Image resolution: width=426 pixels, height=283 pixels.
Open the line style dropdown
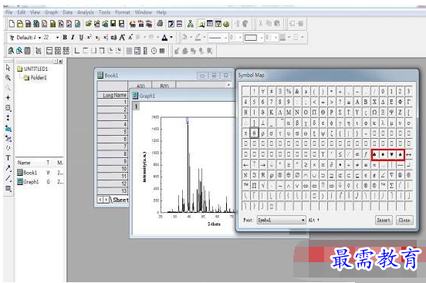[225, 38]
